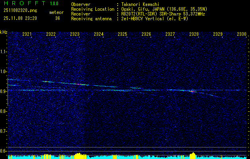
Task: Click the 2321 time axis marker
Action: [27, 34]
